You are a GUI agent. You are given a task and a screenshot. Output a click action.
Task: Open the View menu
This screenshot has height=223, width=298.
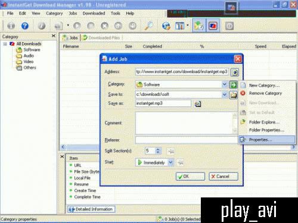pos(36,13)
